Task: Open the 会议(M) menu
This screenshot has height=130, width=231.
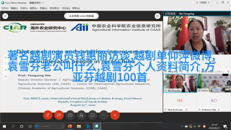Action: [66, 8]
